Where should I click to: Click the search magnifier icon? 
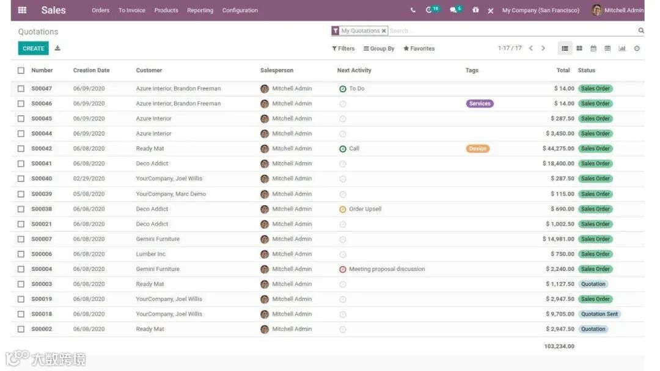pyautogui.click(x=640, y=31)
